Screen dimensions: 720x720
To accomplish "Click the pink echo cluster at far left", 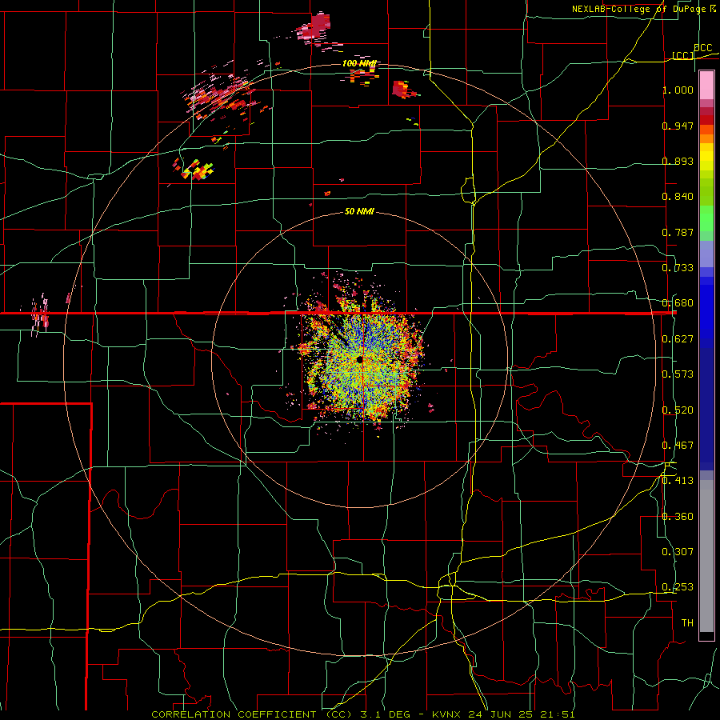I will pyautogui.click(x=40, y=314).
